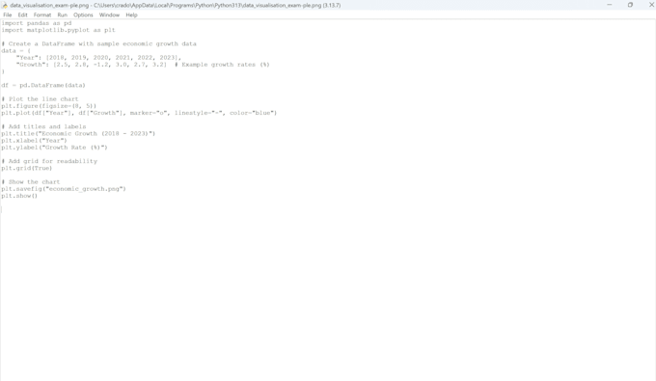This screenshot has width=656, height=381.
Task: Restore down the IDLE editor window
Action: coord(630,5)
